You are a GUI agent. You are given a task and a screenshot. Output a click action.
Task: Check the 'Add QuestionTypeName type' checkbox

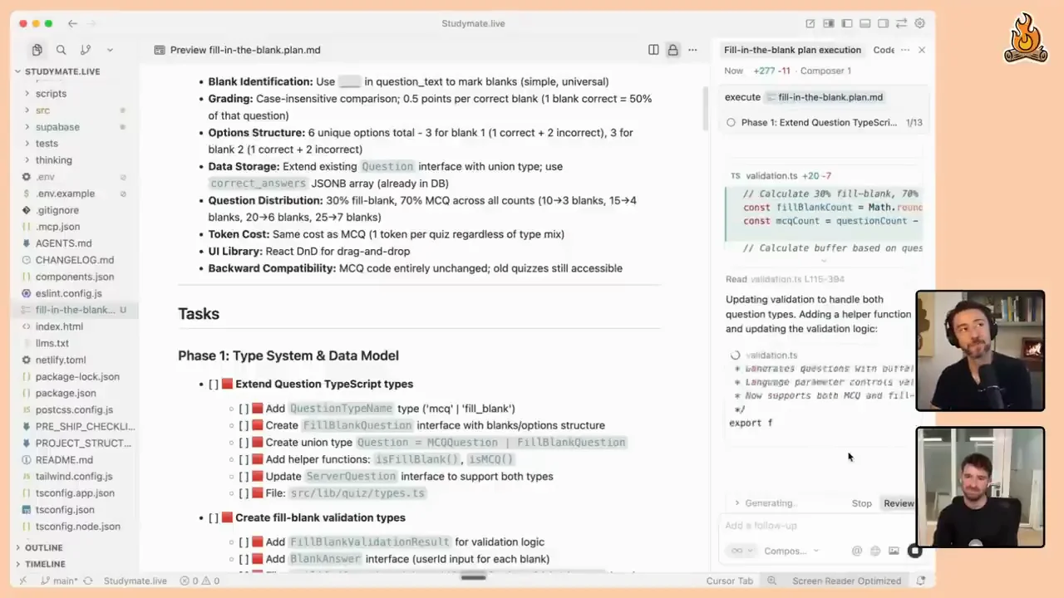244,409
